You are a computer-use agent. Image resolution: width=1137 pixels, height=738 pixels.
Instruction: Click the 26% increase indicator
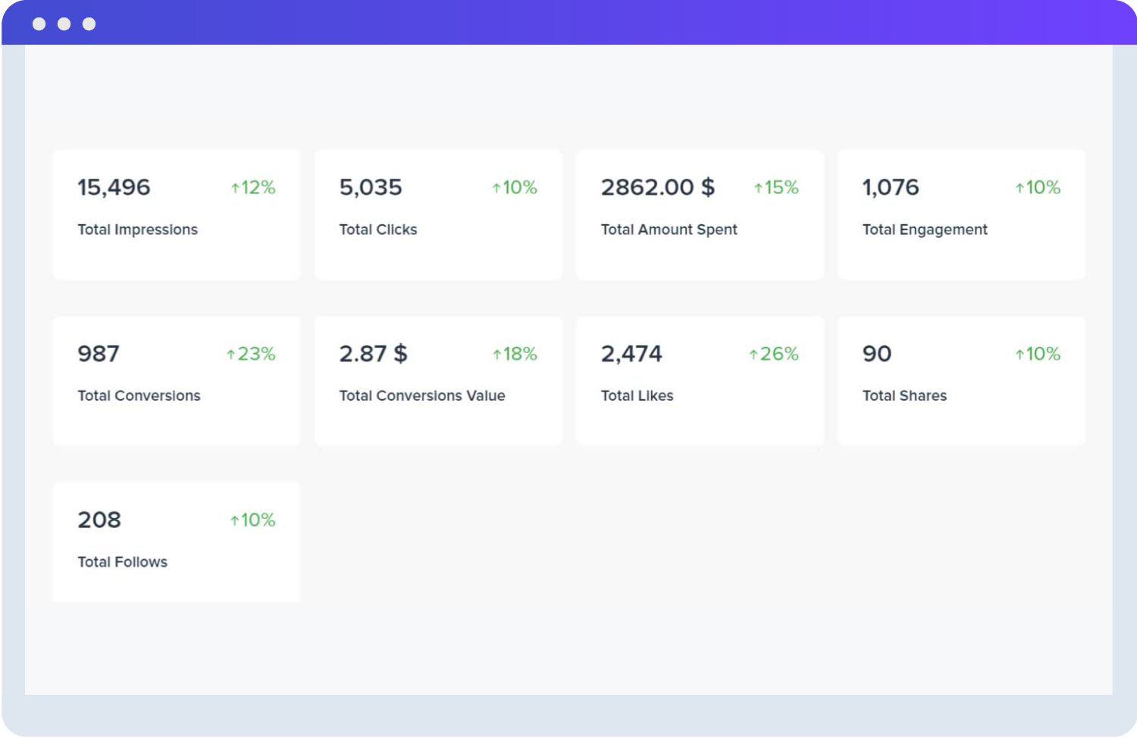click(774, 354)
